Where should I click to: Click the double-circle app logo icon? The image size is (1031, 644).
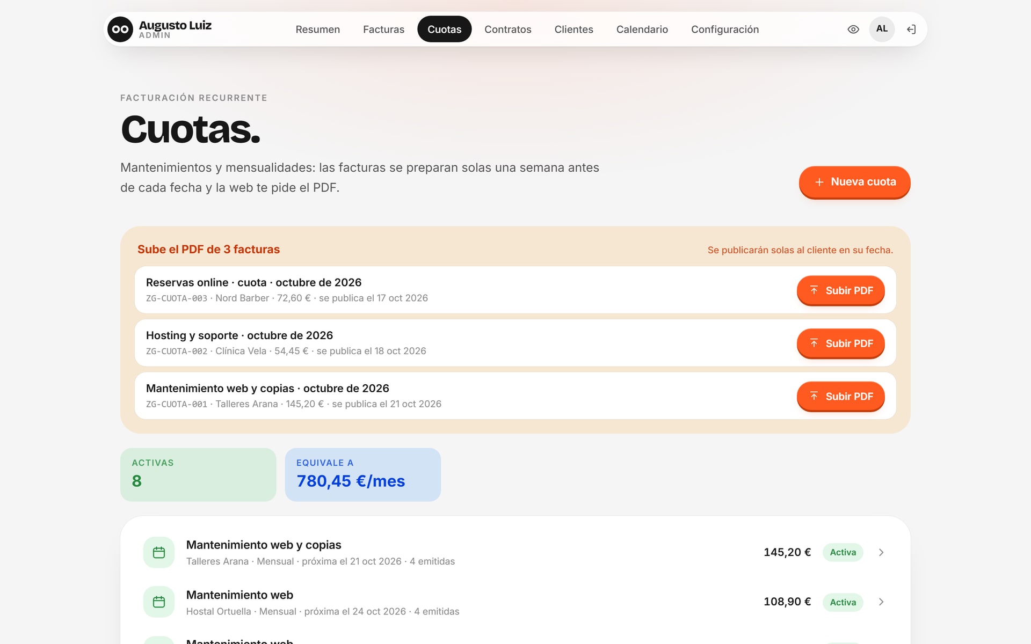120,29
